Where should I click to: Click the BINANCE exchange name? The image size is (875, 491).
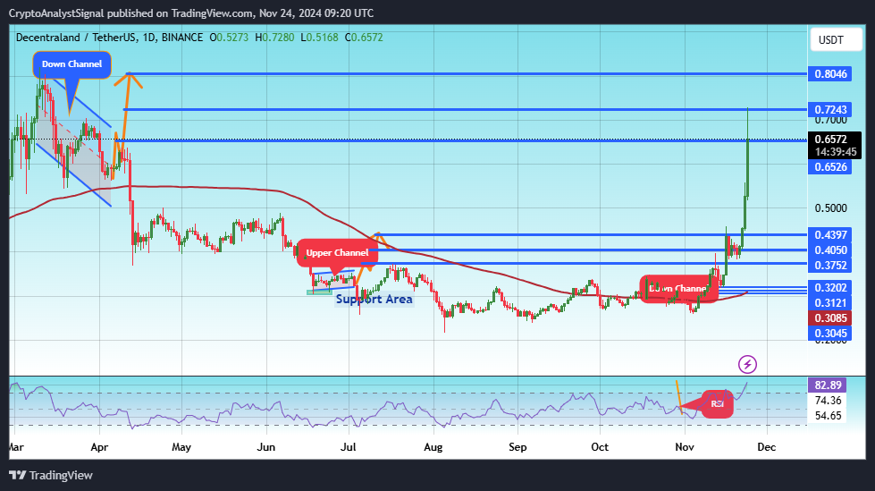point(182,38)
